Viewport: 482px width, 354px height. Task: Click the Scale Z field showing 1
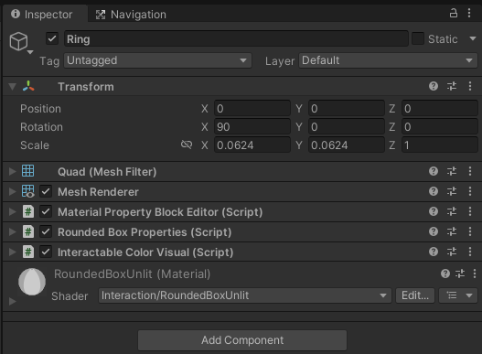click(440, 145)
